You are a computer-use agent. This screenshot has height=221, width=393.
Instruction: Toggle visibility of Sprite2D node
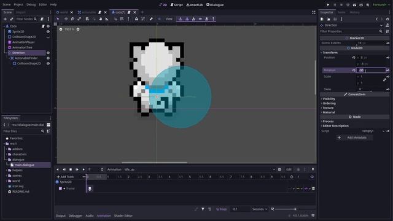point(48,31)
